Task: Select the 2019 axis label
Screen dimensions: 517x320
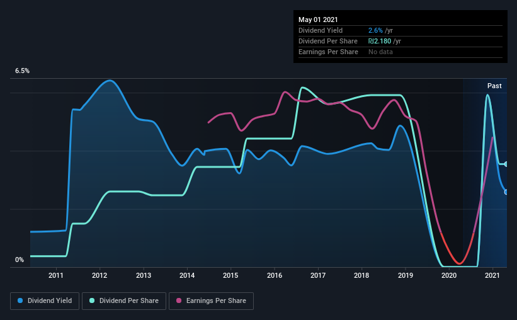Action: pyautogui.click(x=406, y=275)
